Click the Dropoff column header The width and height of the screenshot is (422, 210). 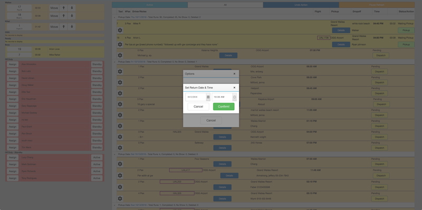click(x=357, y=12)
